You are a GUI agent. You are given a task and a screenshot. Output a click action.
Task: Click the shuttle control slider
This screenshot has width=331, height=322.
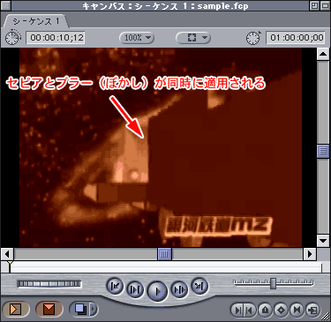click(274, 283)
